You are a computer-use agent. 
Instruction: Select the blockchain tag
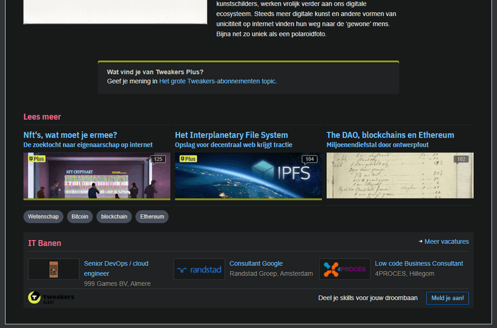tap(114, 216)
